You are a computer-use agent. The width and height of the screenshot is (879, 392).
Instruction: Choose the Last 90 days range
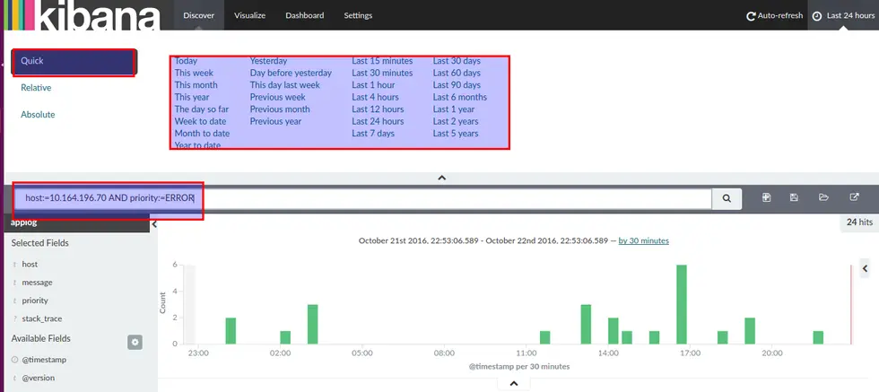[457, 85]
